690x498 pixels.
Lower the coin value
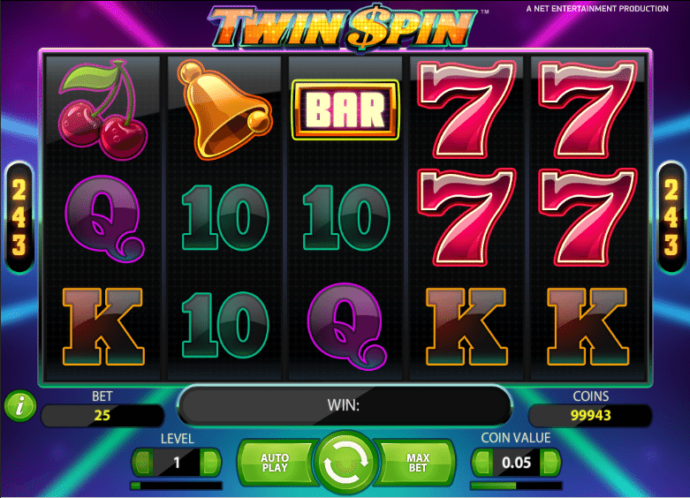pos(482,463)
